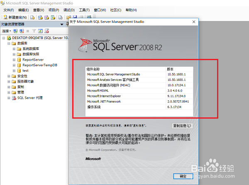The width and height of the screenshot is (249, 185).
Task: Select the Microsoft SQL Server Management Studio row
Action: [x=139, y=74]
